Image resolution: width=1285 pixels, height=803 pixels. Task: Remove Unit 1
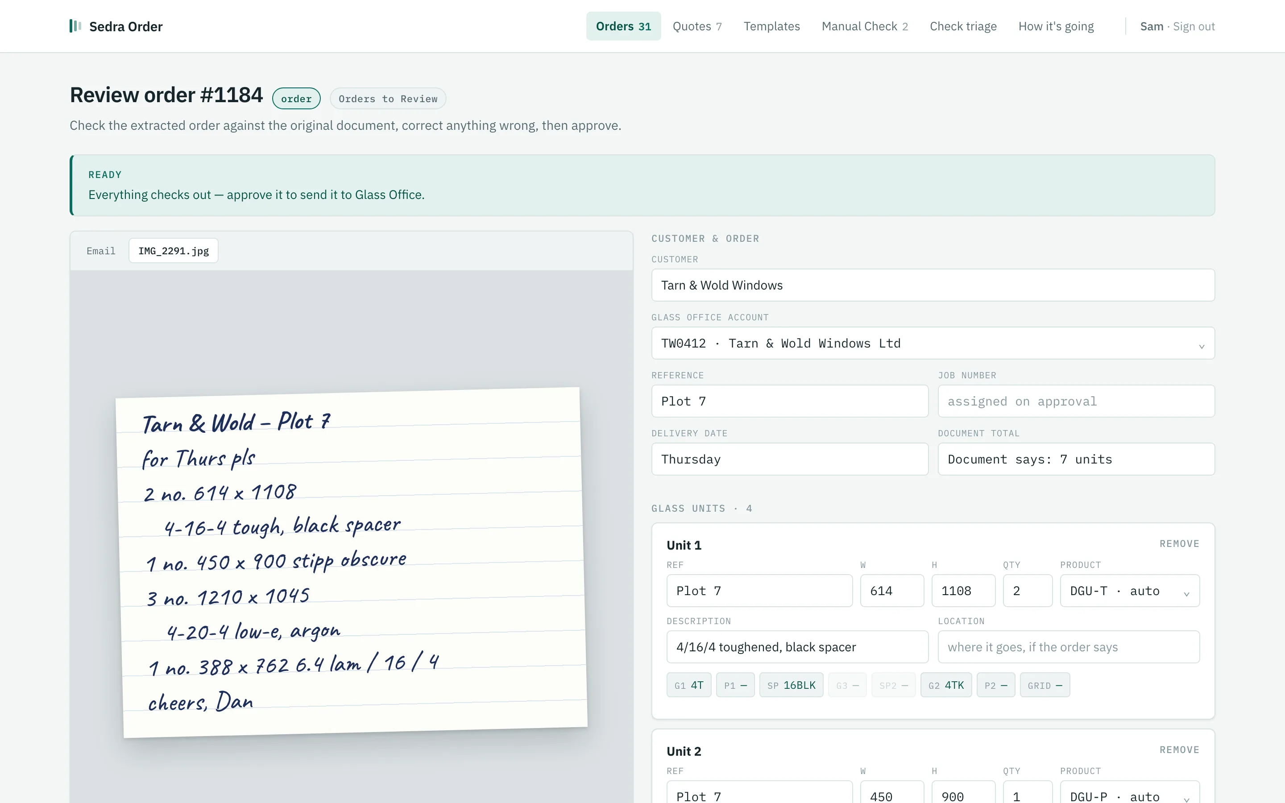coord(1179,544)
